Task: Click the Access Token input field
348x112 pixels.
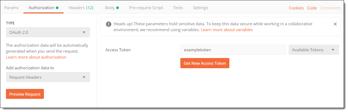Action: [233, 50]
